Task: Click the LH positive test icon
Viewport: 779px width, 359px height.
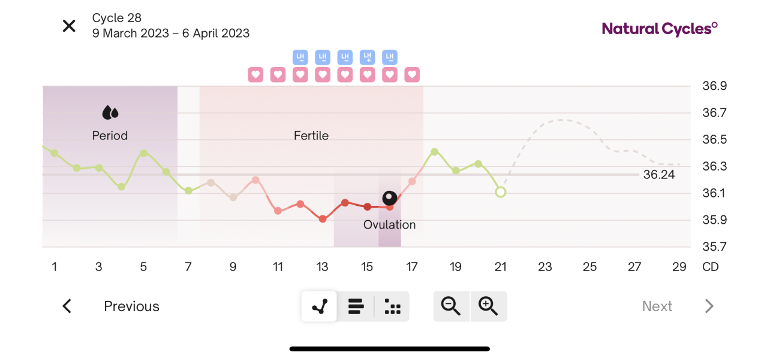Action: 367,57
